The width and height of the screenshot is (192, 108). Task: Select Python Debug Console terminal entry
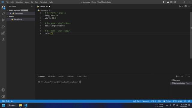click(181, 83)
